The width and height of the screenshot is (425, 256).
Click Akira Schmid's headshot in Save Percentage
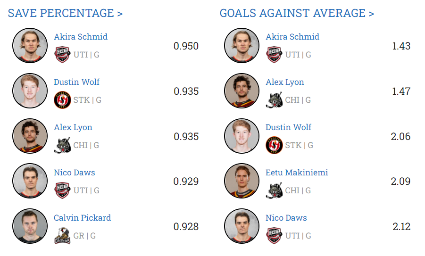tap(30, 46)
